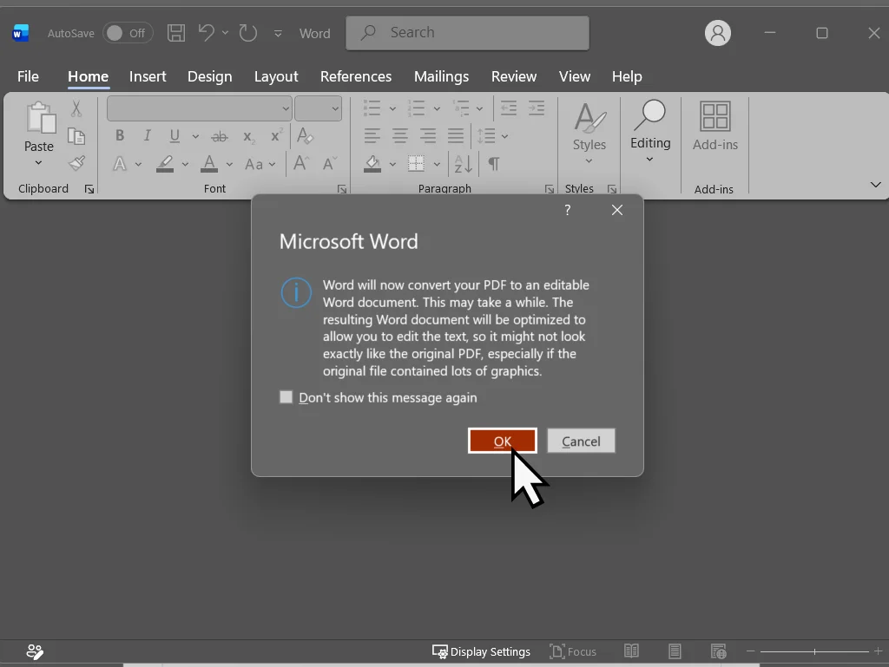Click the zoom slider
Image resolution: width=889 pixels, height=667 pixels.
[x=814, y=651]
